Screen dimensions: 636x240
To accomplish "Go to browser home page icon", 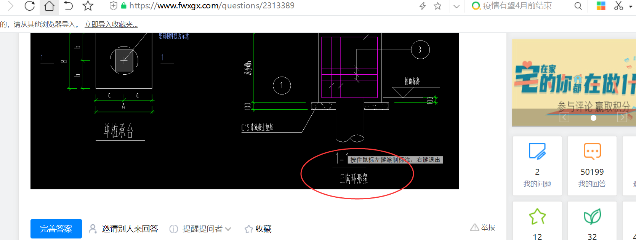I will pyautogui.click(x=49, y=6).
